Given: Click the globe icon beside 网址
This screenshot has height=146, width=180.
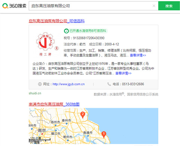Looking at the screenshot, I should [x=40, y=84].
